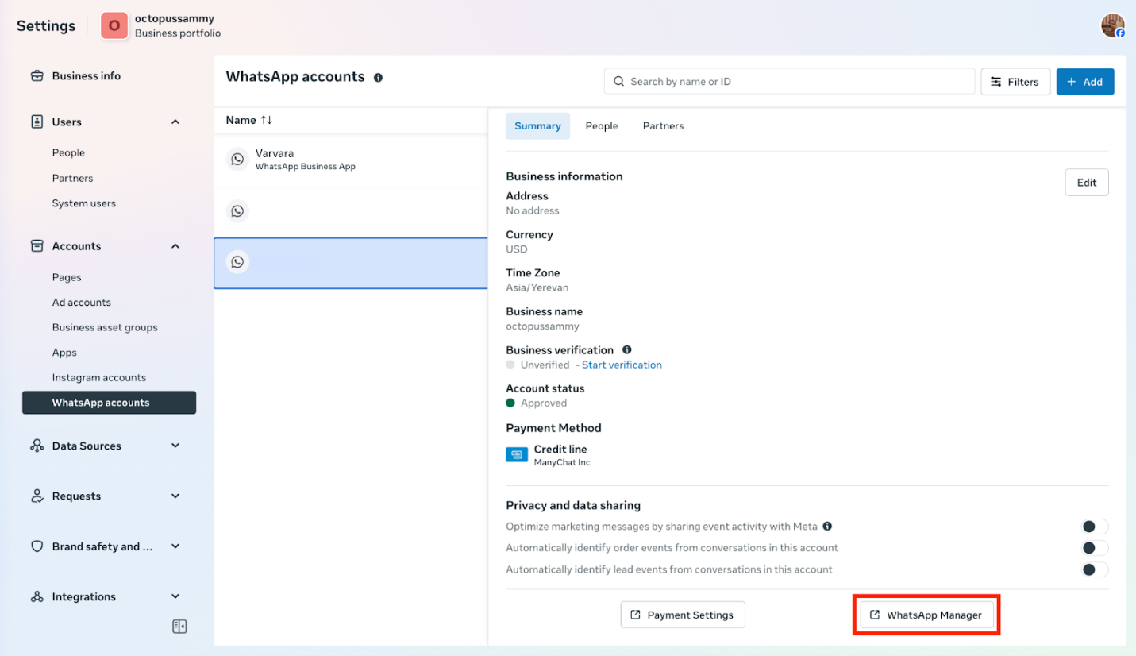
Task: Open WhatsApp Manager
Action: click(926, 614)
